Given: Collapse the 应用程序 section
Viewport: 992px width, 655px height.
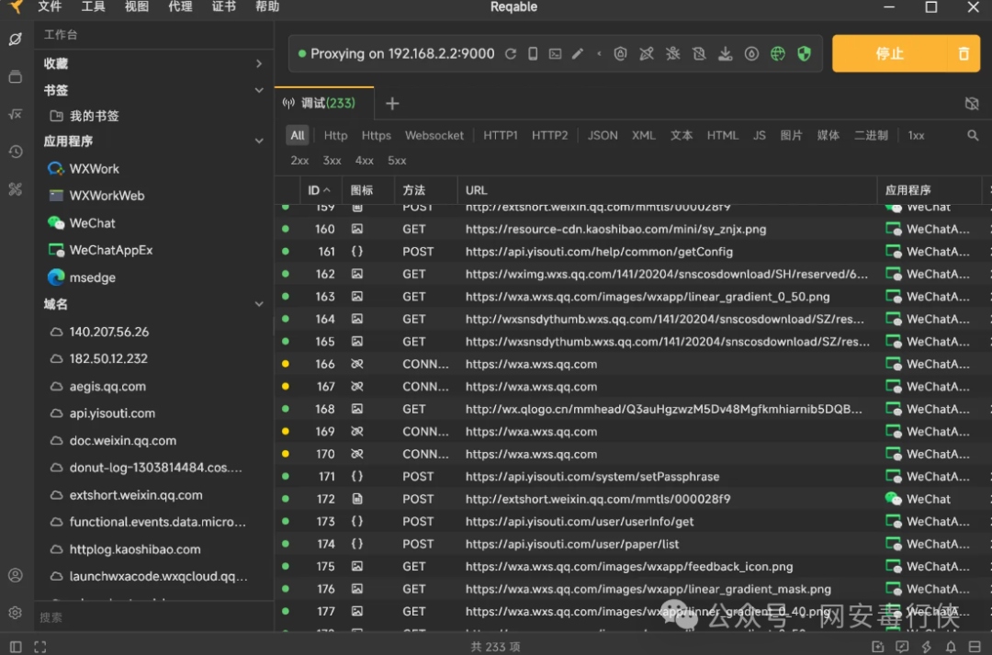Looking at the screenshot, I should click(x=259, y=141).
